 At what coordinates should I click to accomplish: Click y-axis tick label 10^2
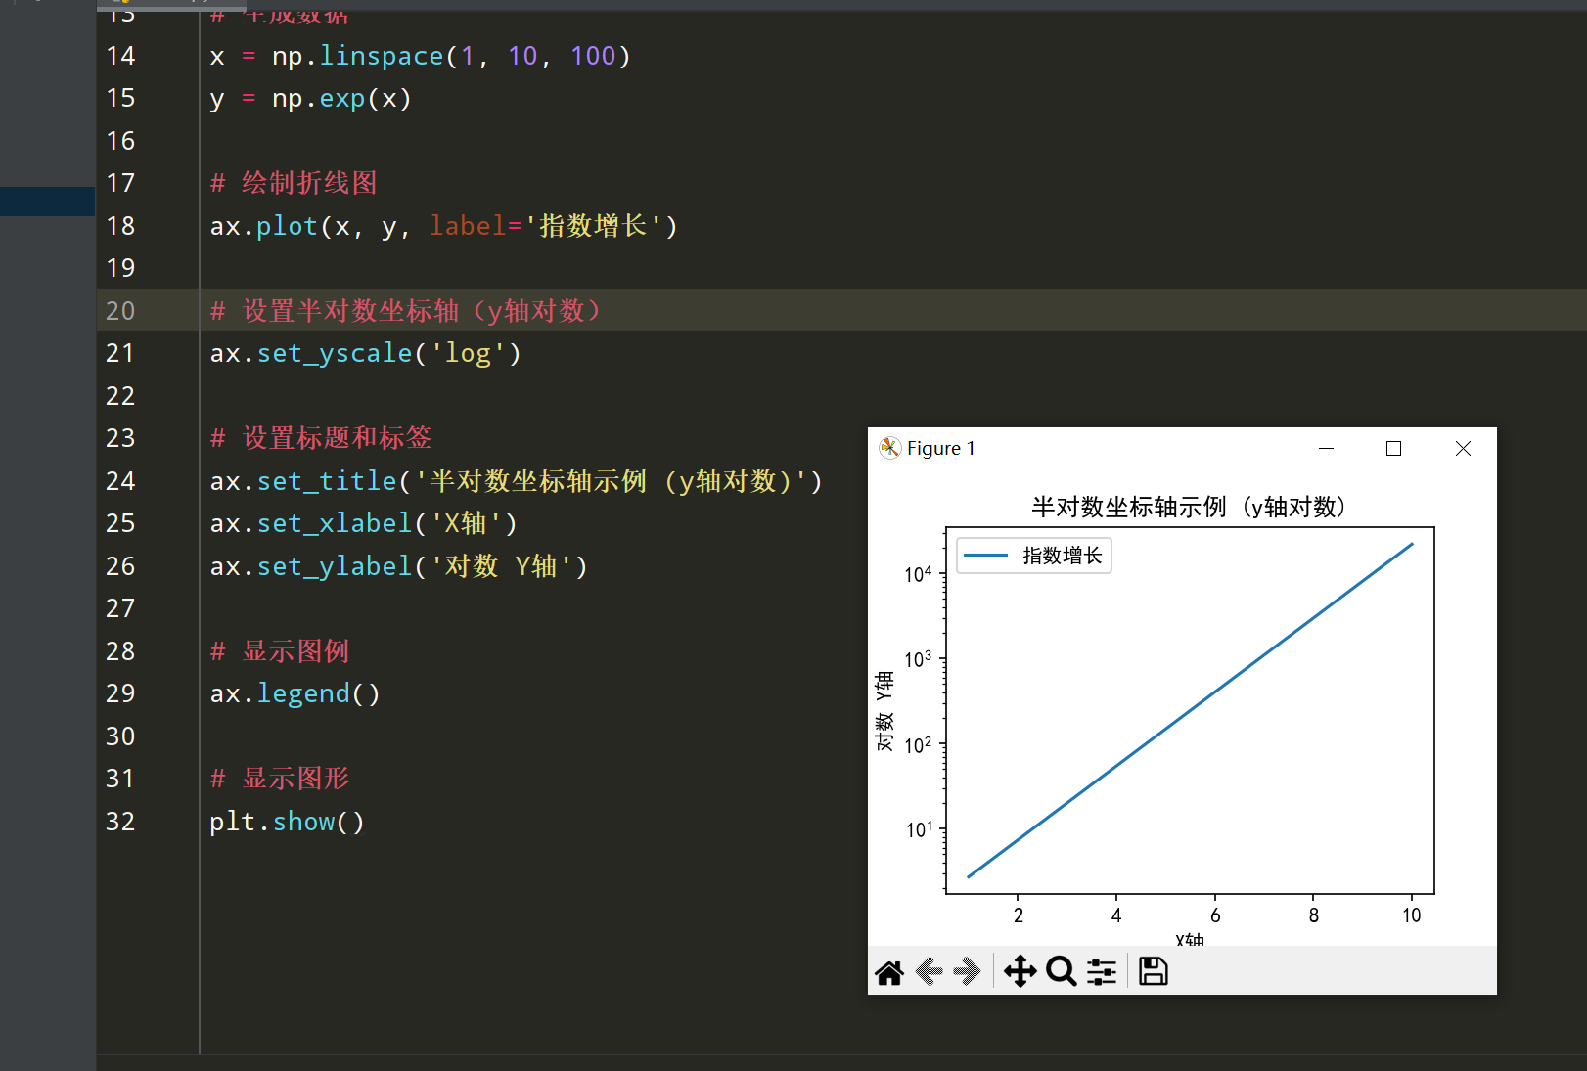click(x=918, y=744)
